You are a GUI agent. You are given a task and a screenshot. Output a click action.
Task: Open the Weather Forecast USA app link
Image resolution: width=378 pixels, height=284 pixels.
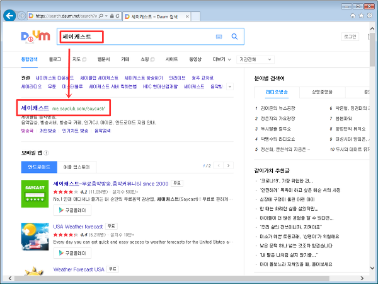[x=79, y=269]
